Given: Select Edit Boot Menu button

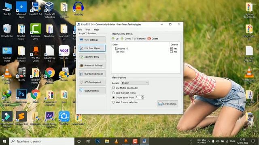Looking at the screenshot, I should 92,48.
